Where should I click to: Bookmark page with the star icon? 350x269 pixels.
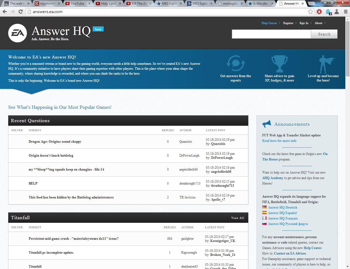point(310,11)
